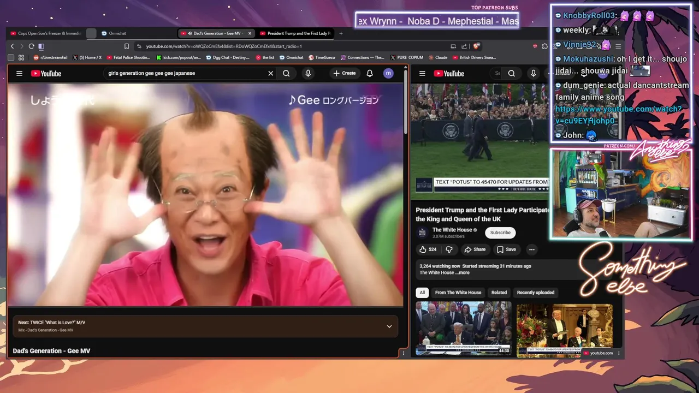Open 'the list' bookmark

(x=265, y=57)
